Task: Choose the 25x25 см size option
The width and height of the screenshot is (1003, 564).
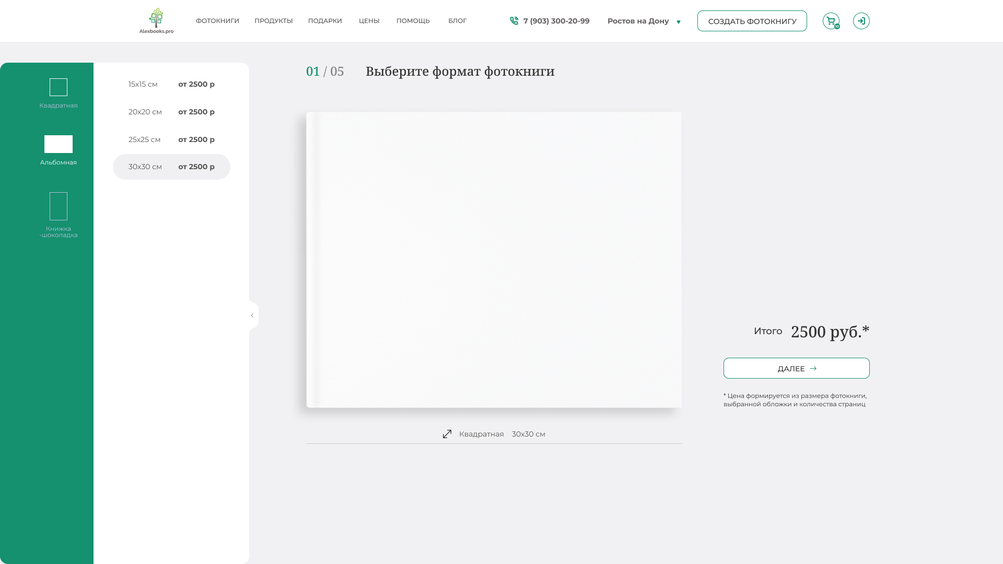Action: click(171, 139)
